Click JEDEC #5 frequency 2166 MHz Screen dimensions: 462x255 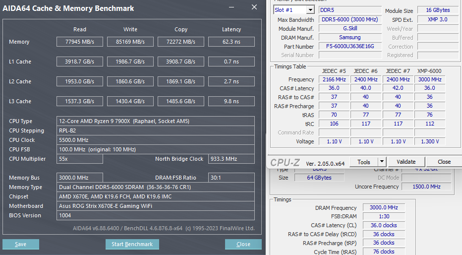[334, 79]
